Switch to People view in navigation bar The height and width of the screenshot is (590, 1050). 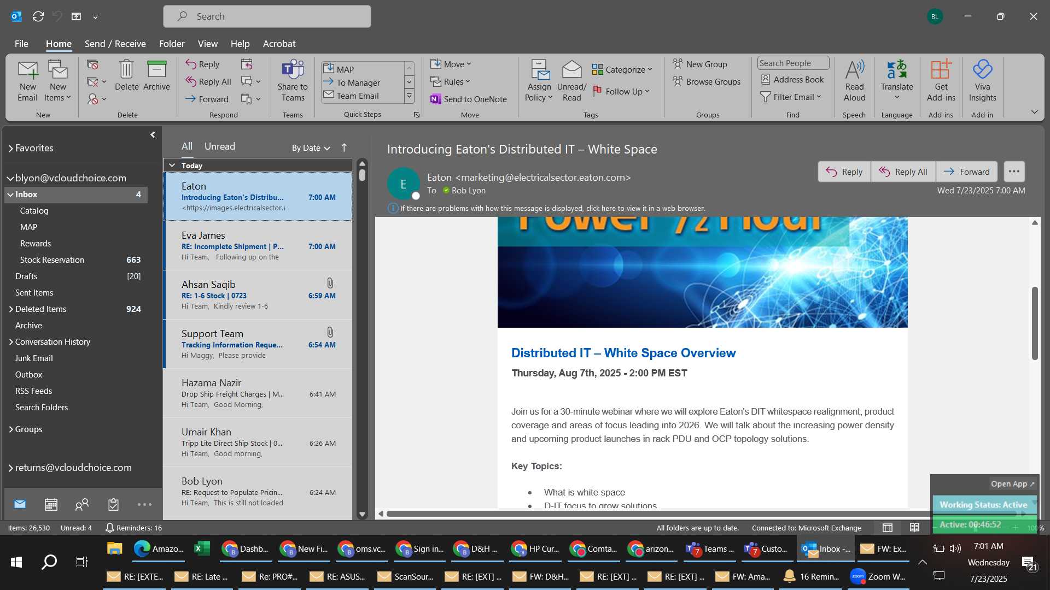pyautogui.click(x=82, y=504)
